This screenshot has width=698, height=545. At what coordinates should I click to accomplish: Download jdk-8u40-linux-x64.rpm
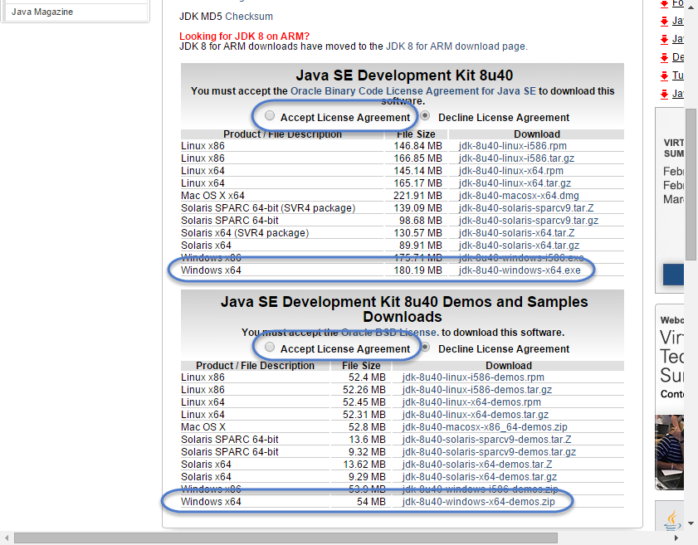510,171
